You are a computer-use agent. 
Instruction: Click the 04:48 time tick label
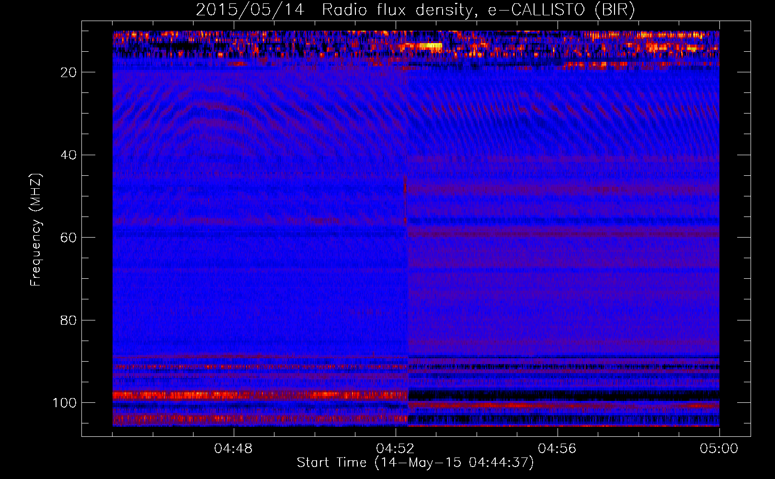pos(233,449)
